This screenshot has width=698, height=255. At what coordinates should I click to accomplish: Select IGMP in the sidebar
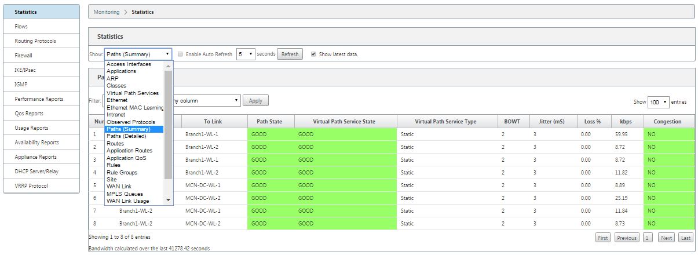click(41, 85)
